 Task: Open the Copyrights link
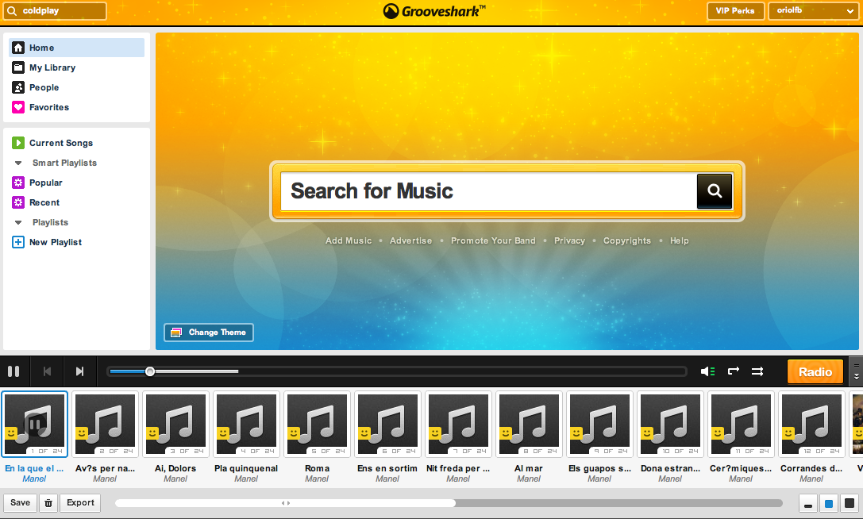point(627,240)
